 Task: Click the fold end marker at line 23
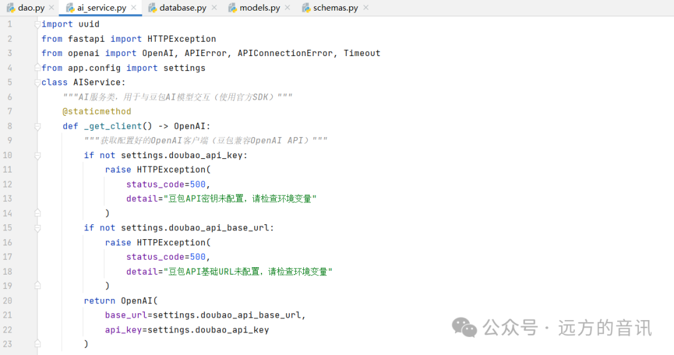[37, 344]
